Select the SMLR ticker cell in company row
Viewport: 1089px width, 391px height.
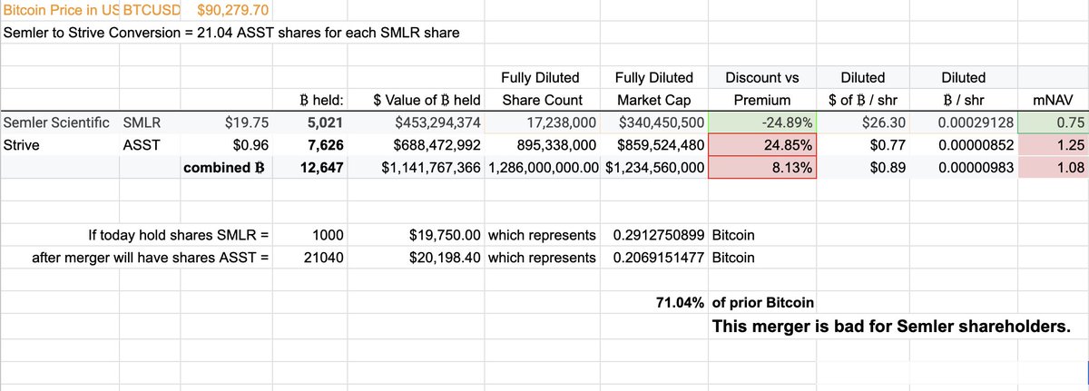(151, 122)
